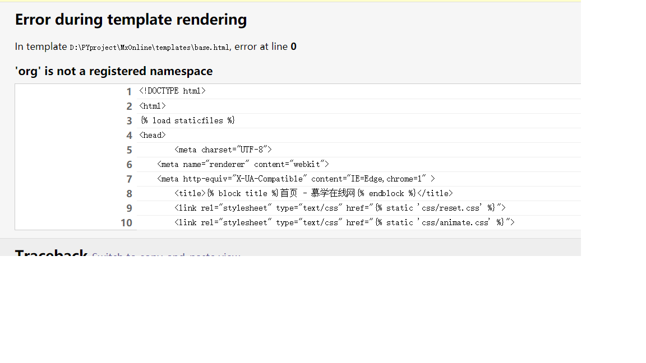Select line number 4 in the gutter
646x363 pixels.
pos(129,135)
